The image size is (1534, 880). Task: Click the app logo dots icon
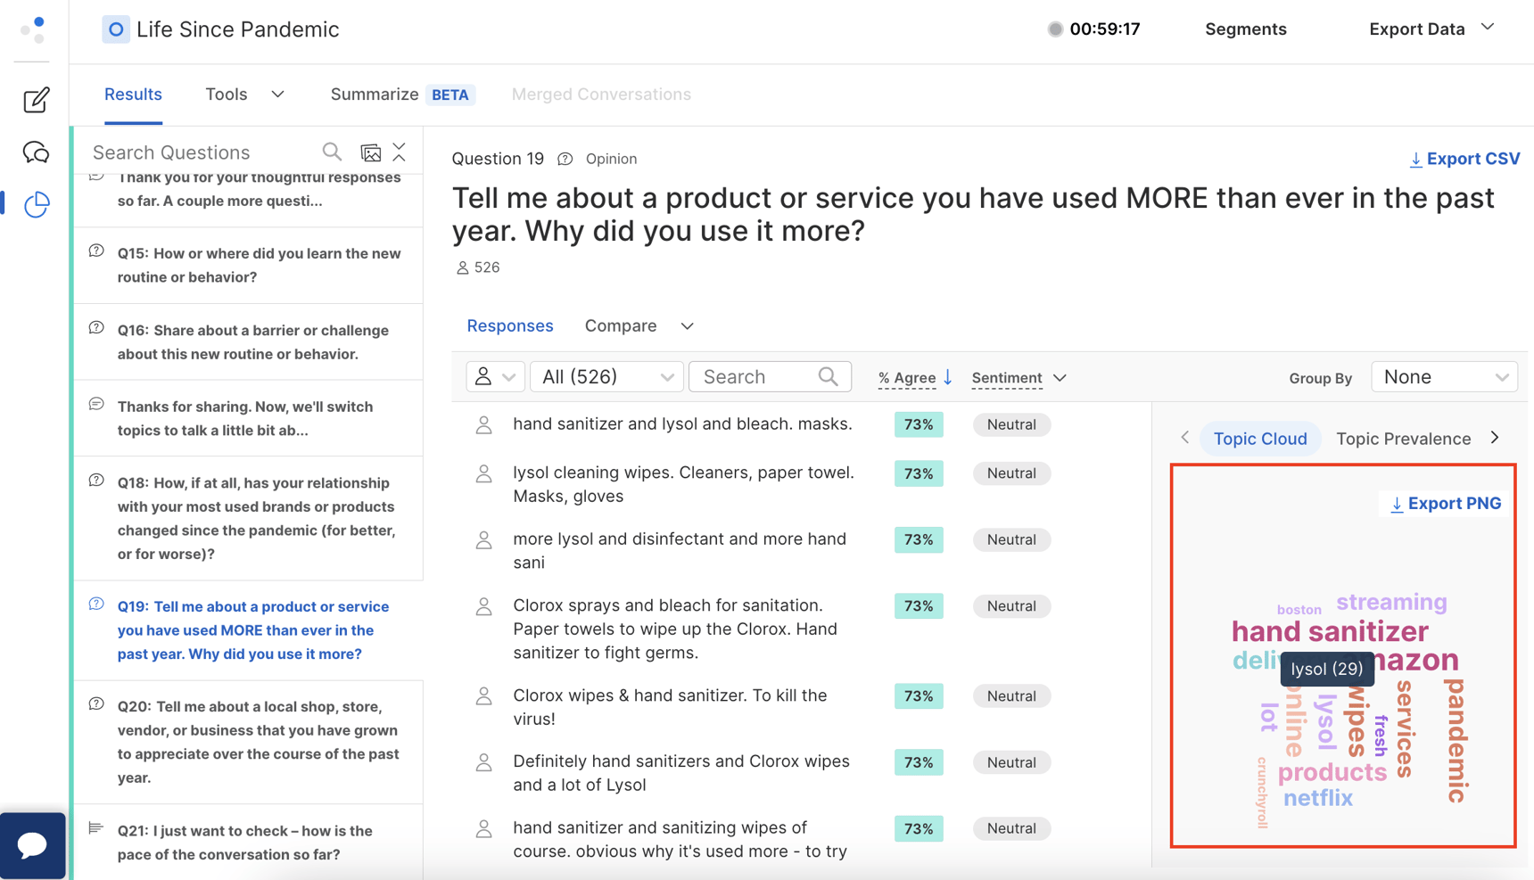[x=34, y=29]
